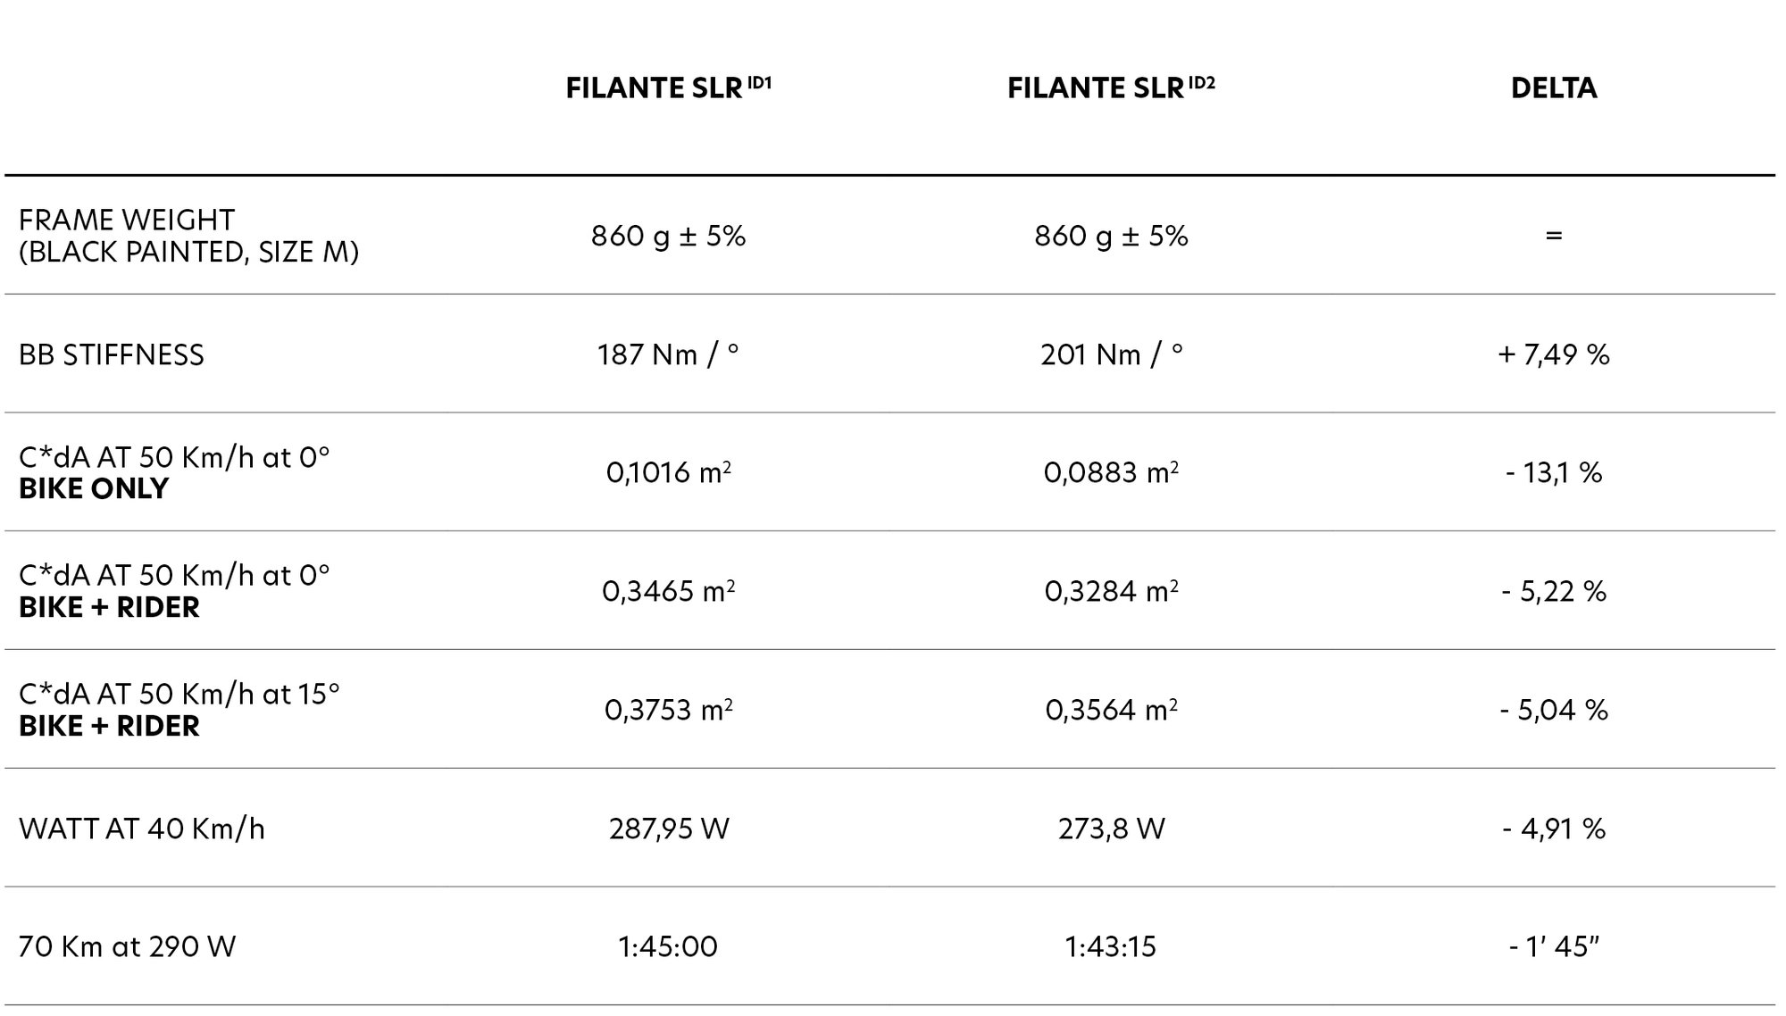Select the BB STIFFNESS row label

pyautogui.click(x=112, y=354)
